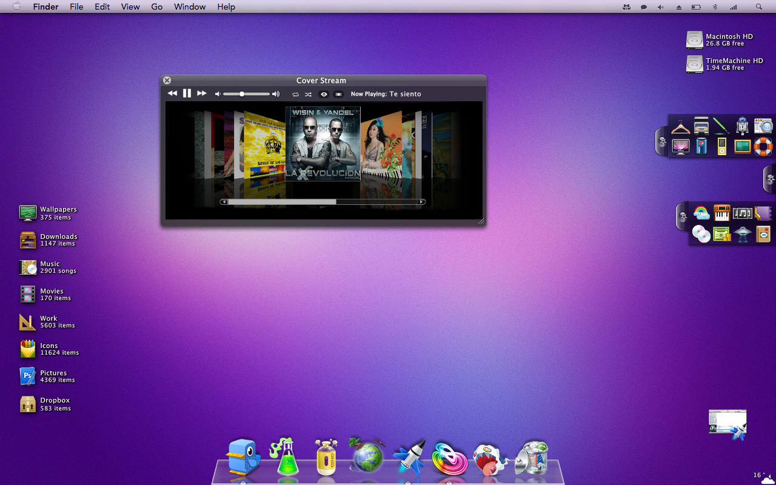Toggle shuffle in Cover Stream
This screenshot has height=485, width=776.
pos(308,95)
